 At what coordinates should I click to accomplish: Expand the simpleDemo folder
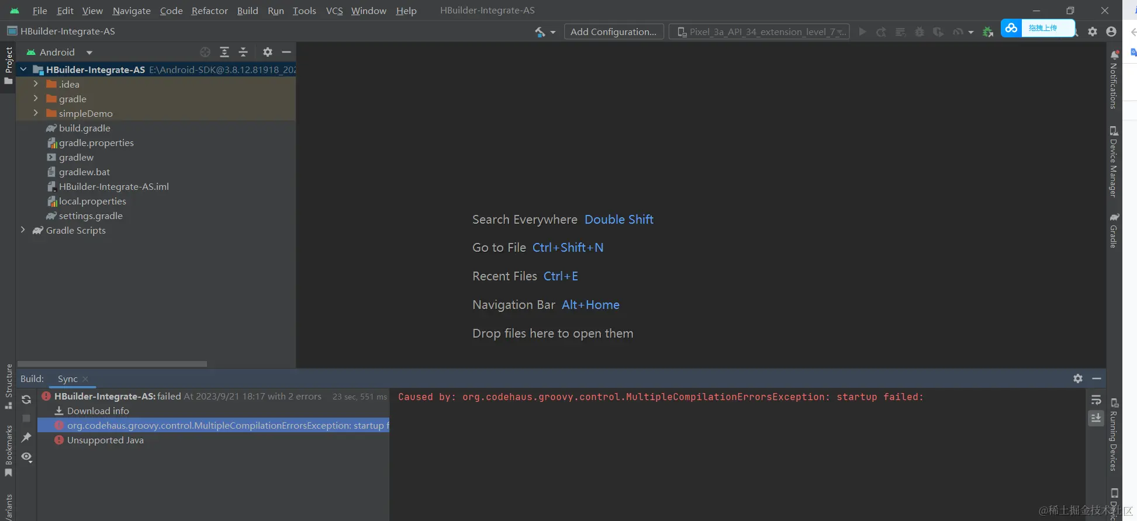click(36, 113)
